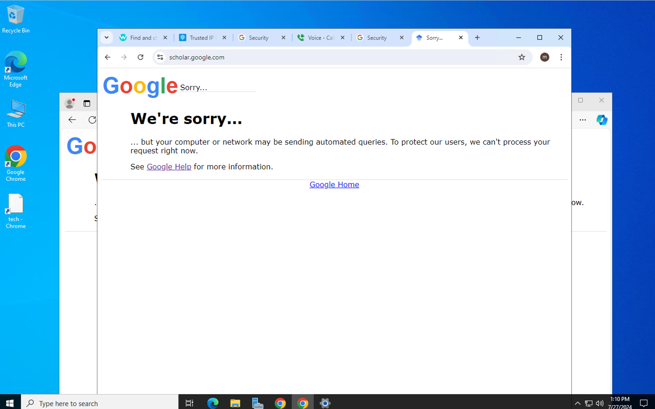655x409 pixels.
Task: Open Microsoft Edge from the taskbar
Action: coord(213,403)
